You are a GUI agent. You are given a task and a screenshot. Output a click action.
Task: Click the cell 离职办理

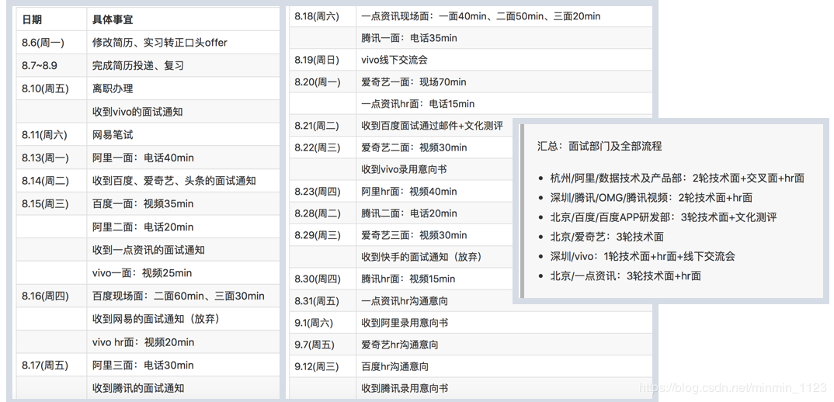(183, 88)
